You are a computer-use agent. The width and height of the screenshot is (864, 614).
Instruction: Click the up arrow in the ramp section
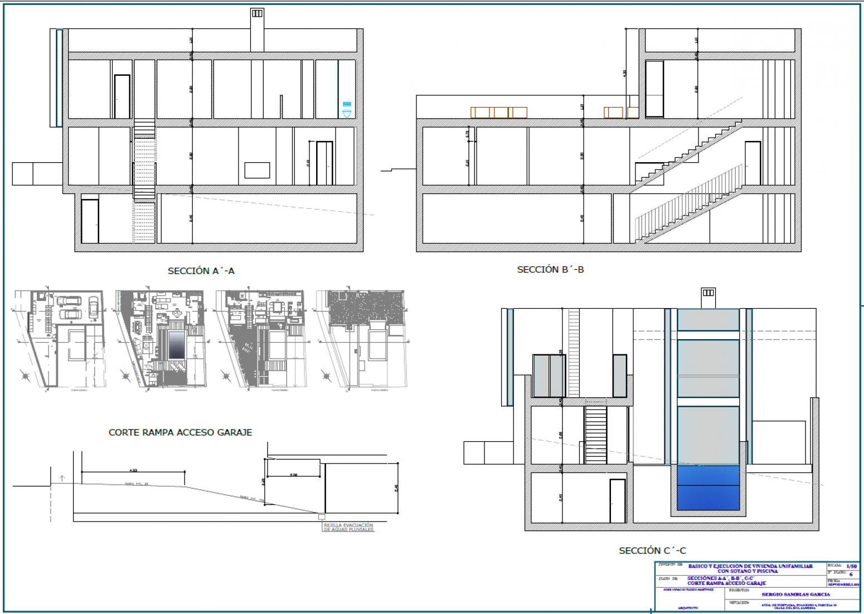tap(62, 478)
